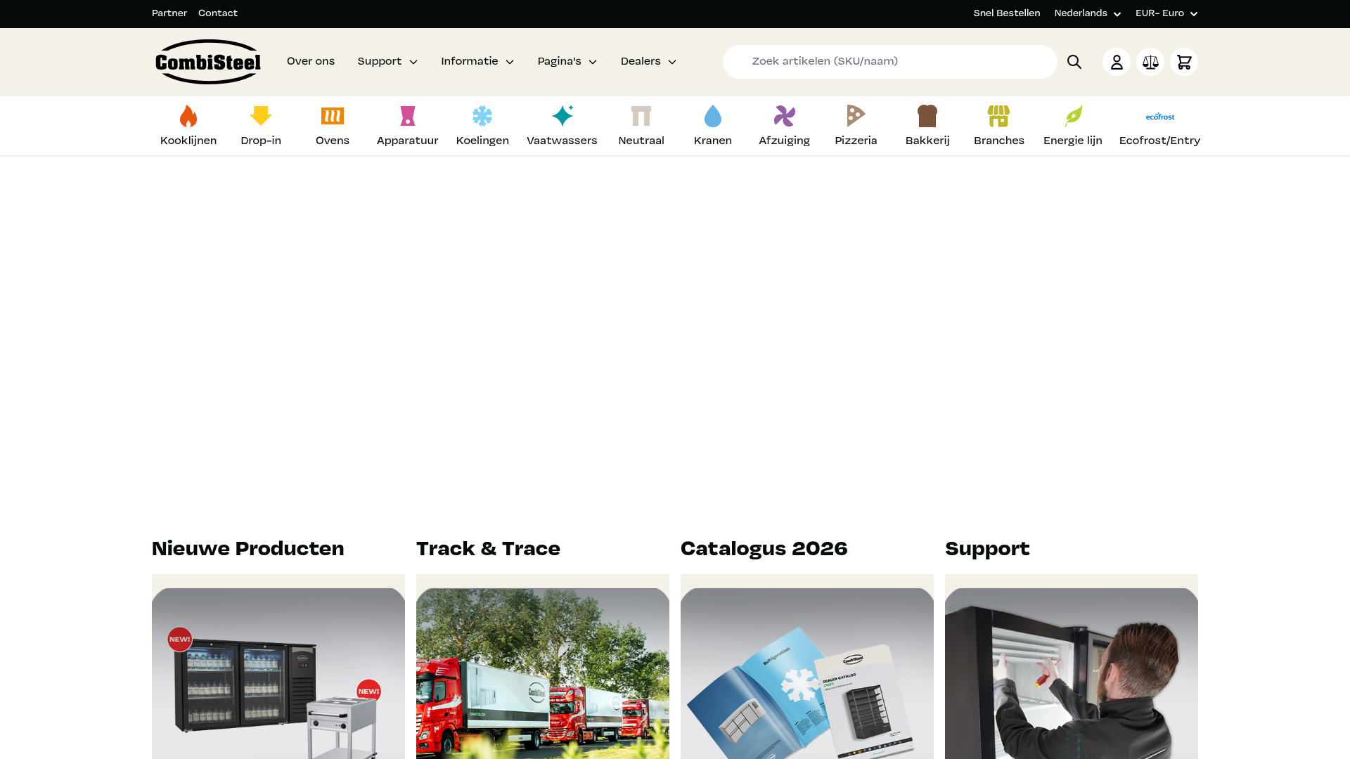The width and height of the screenshot is (1350, 759).
Task: Open the Koelingen category label
Action: click(x=482, y=141)
